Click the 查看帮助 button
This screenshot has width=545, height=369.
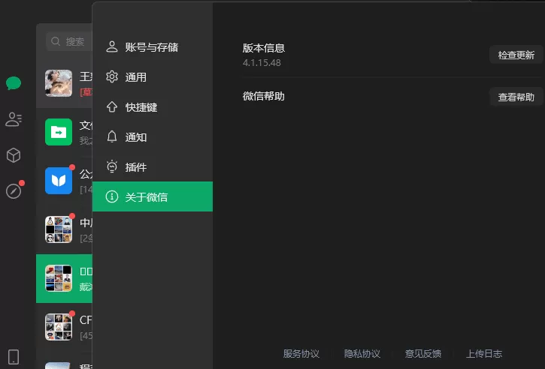pyautogui.click(x=516, y=97)
